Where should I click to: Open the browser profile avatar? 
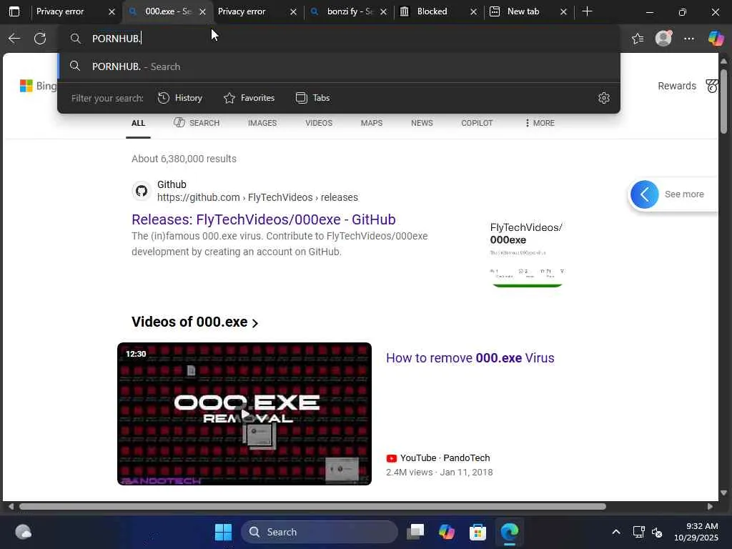click(x=663, y=39)
